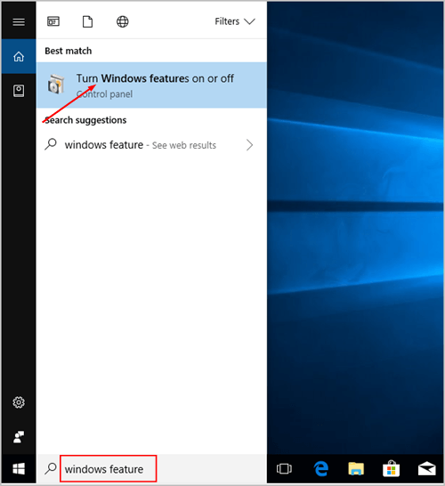Open Task View from the taskbar
Screen dimensions: 445x486
(x=284, y=468)
